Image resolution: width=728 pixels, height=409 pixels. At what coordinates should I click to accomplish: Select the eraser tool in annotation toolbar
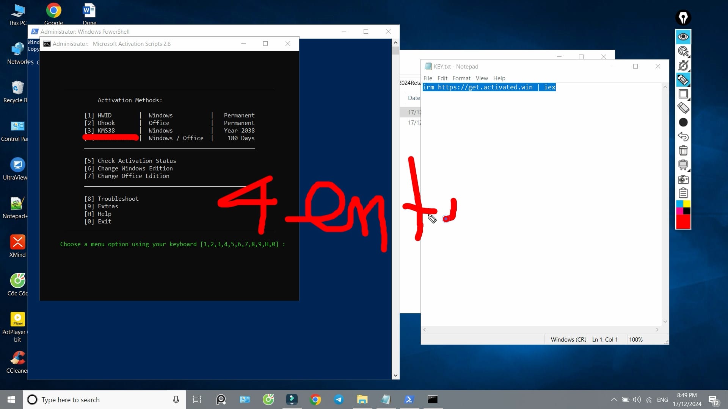[x=683, y=108]
